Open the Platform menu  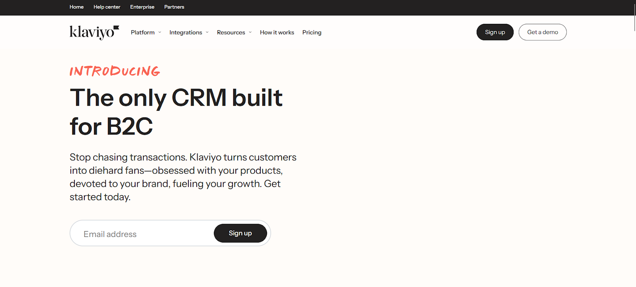[143, 33]
